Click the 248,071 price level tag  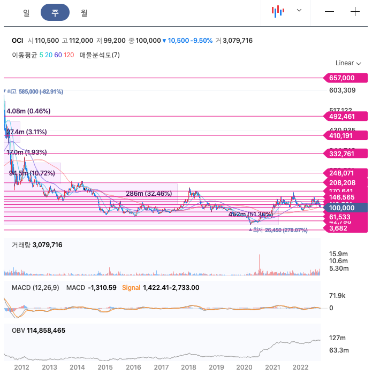(345, 173)
